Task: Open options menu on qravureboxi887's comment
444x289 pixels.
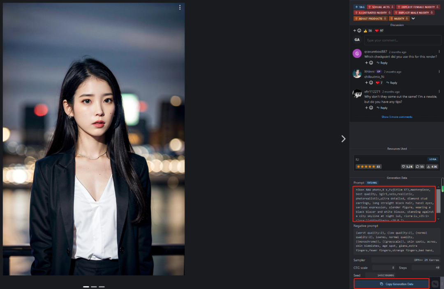Action: tap(439, 52)
